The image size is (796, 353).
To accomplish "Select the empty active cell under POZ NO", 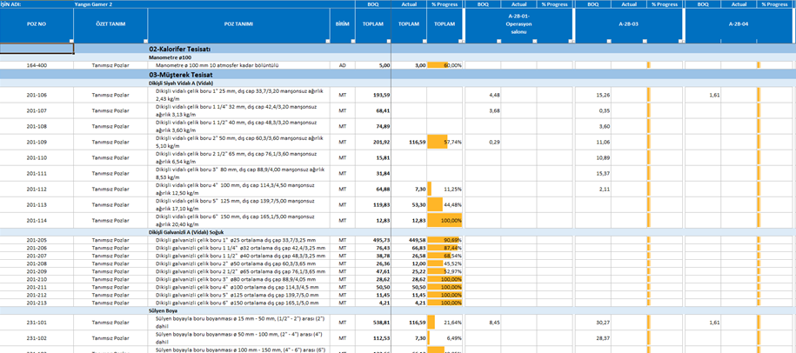I will pos(37,48).
